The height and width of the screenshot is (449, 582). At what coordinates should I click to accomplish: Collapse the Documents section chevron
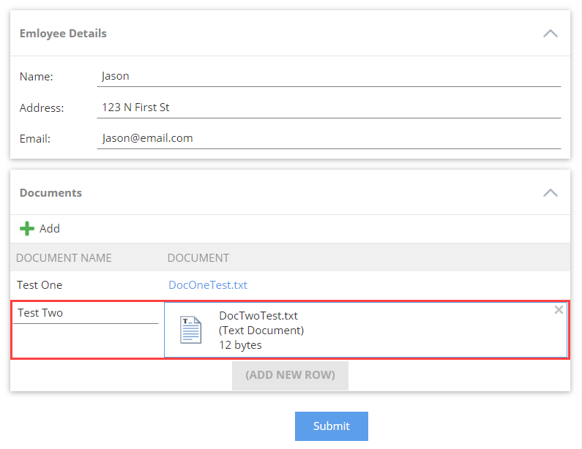(x=551, y=193)
